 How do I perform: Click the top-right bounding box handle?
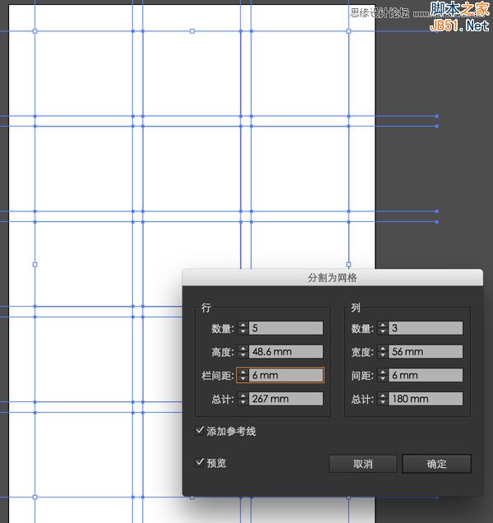348,31
